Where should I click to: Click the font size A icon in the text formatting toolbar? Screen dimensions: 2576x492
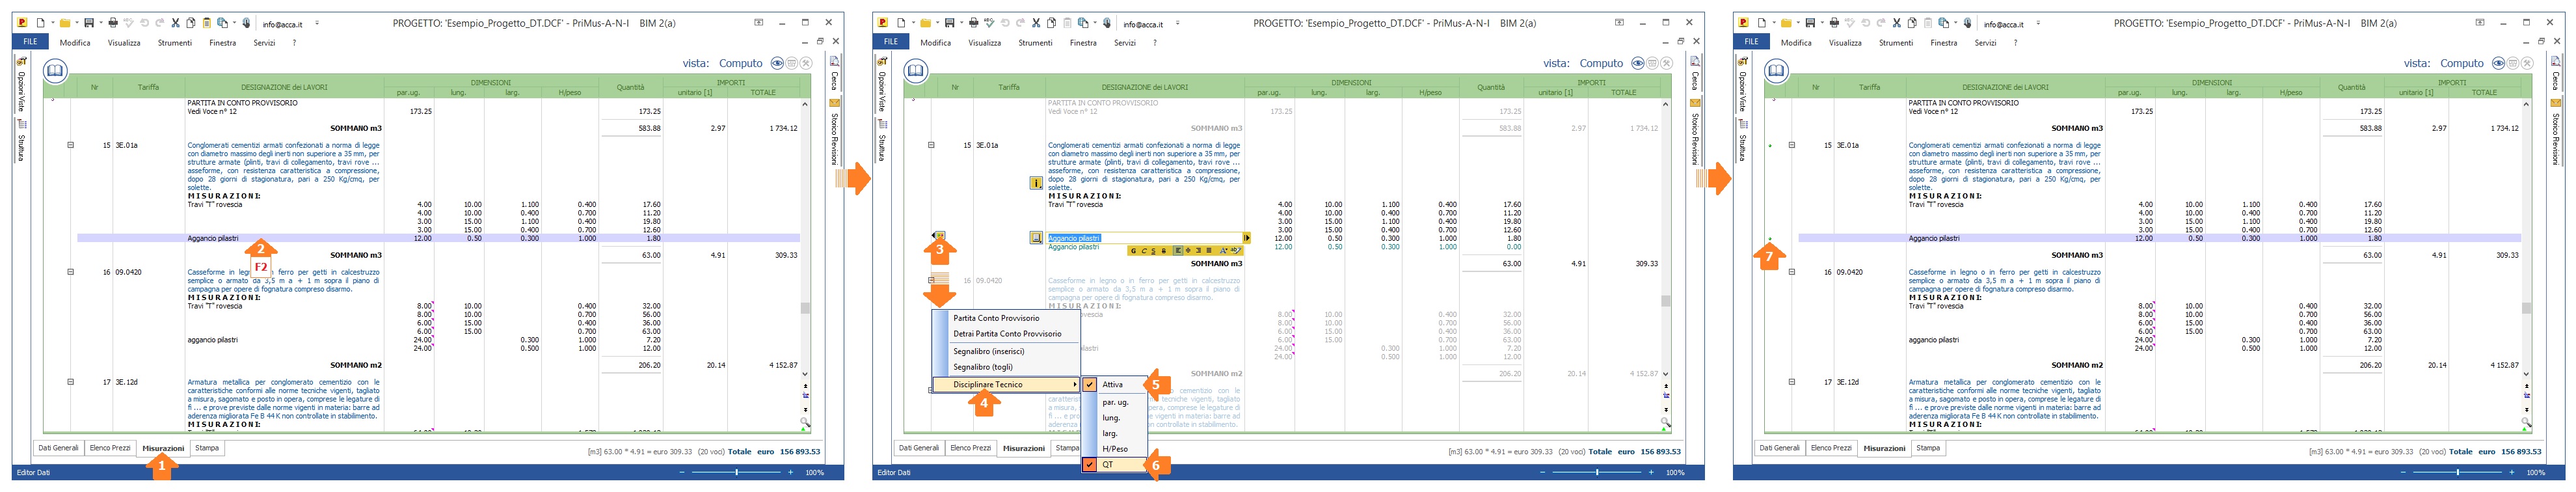coord(1224,251)
